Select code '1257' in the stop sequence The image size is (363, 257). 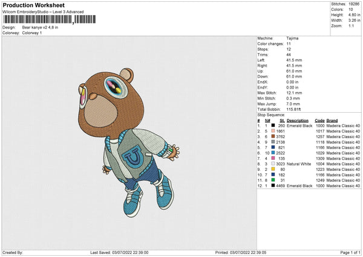(x=320, y=136)
